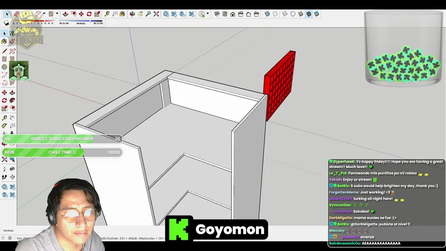Image resolution: width=446 pixels, height=251 pixels.
Task: Click the red brick wall object
Action: [280, 85]
